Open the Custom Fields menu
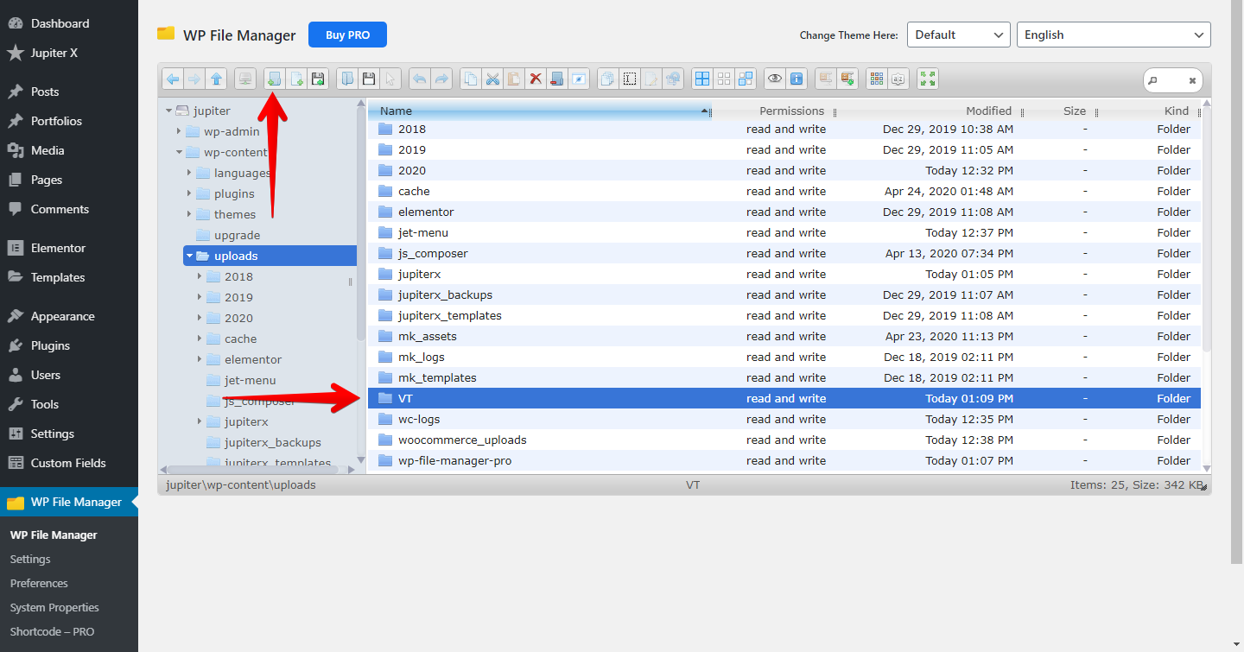Image resolution: width=1244 pixels, height=652 pixels. (x=68, y=463)
